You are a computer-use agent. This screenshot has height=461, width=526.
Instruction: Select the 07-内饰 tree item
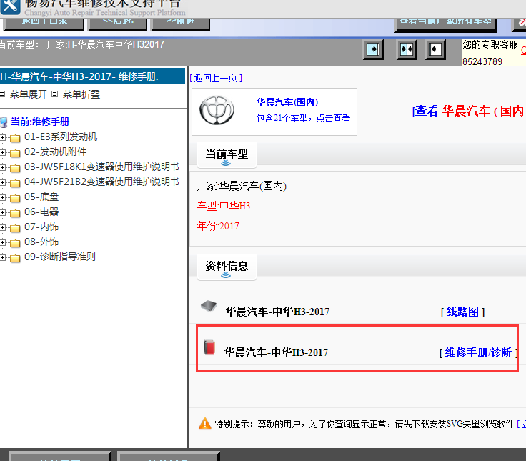click(41, 227)
